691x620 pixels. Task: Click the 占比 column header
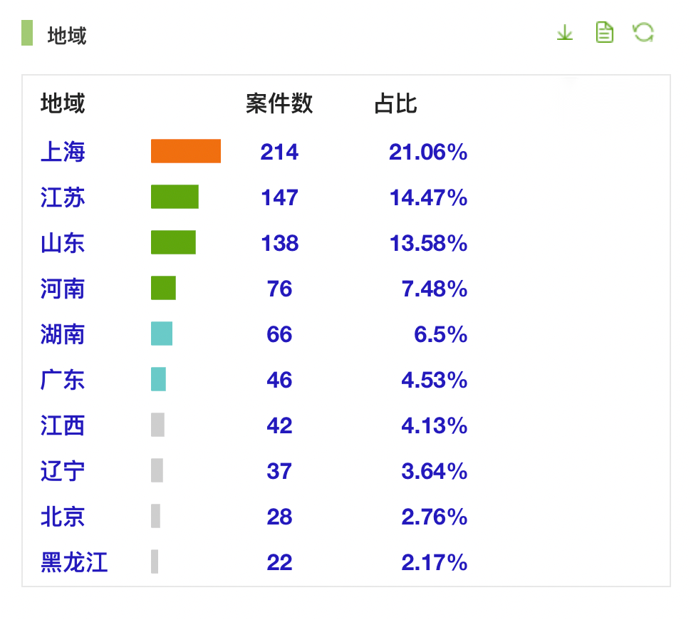[395, 104]
